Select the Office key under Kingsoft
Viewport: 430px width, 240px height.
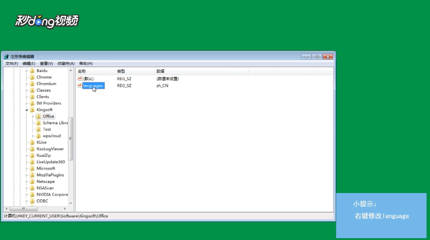coord(48,116)
